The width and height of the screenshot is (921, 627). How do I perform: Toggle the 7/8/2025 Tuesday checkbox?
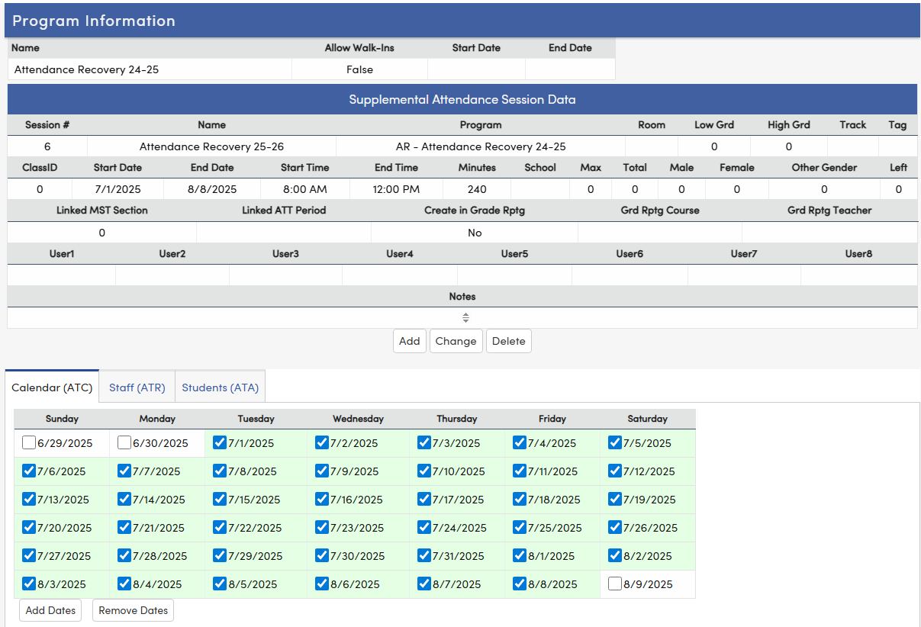point(220,471)
